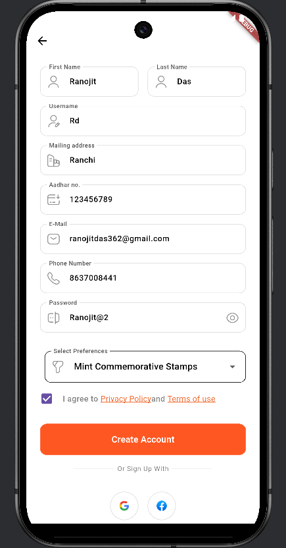Click the envelope icon in E-Mail field
286x548 pixels.
54,239
